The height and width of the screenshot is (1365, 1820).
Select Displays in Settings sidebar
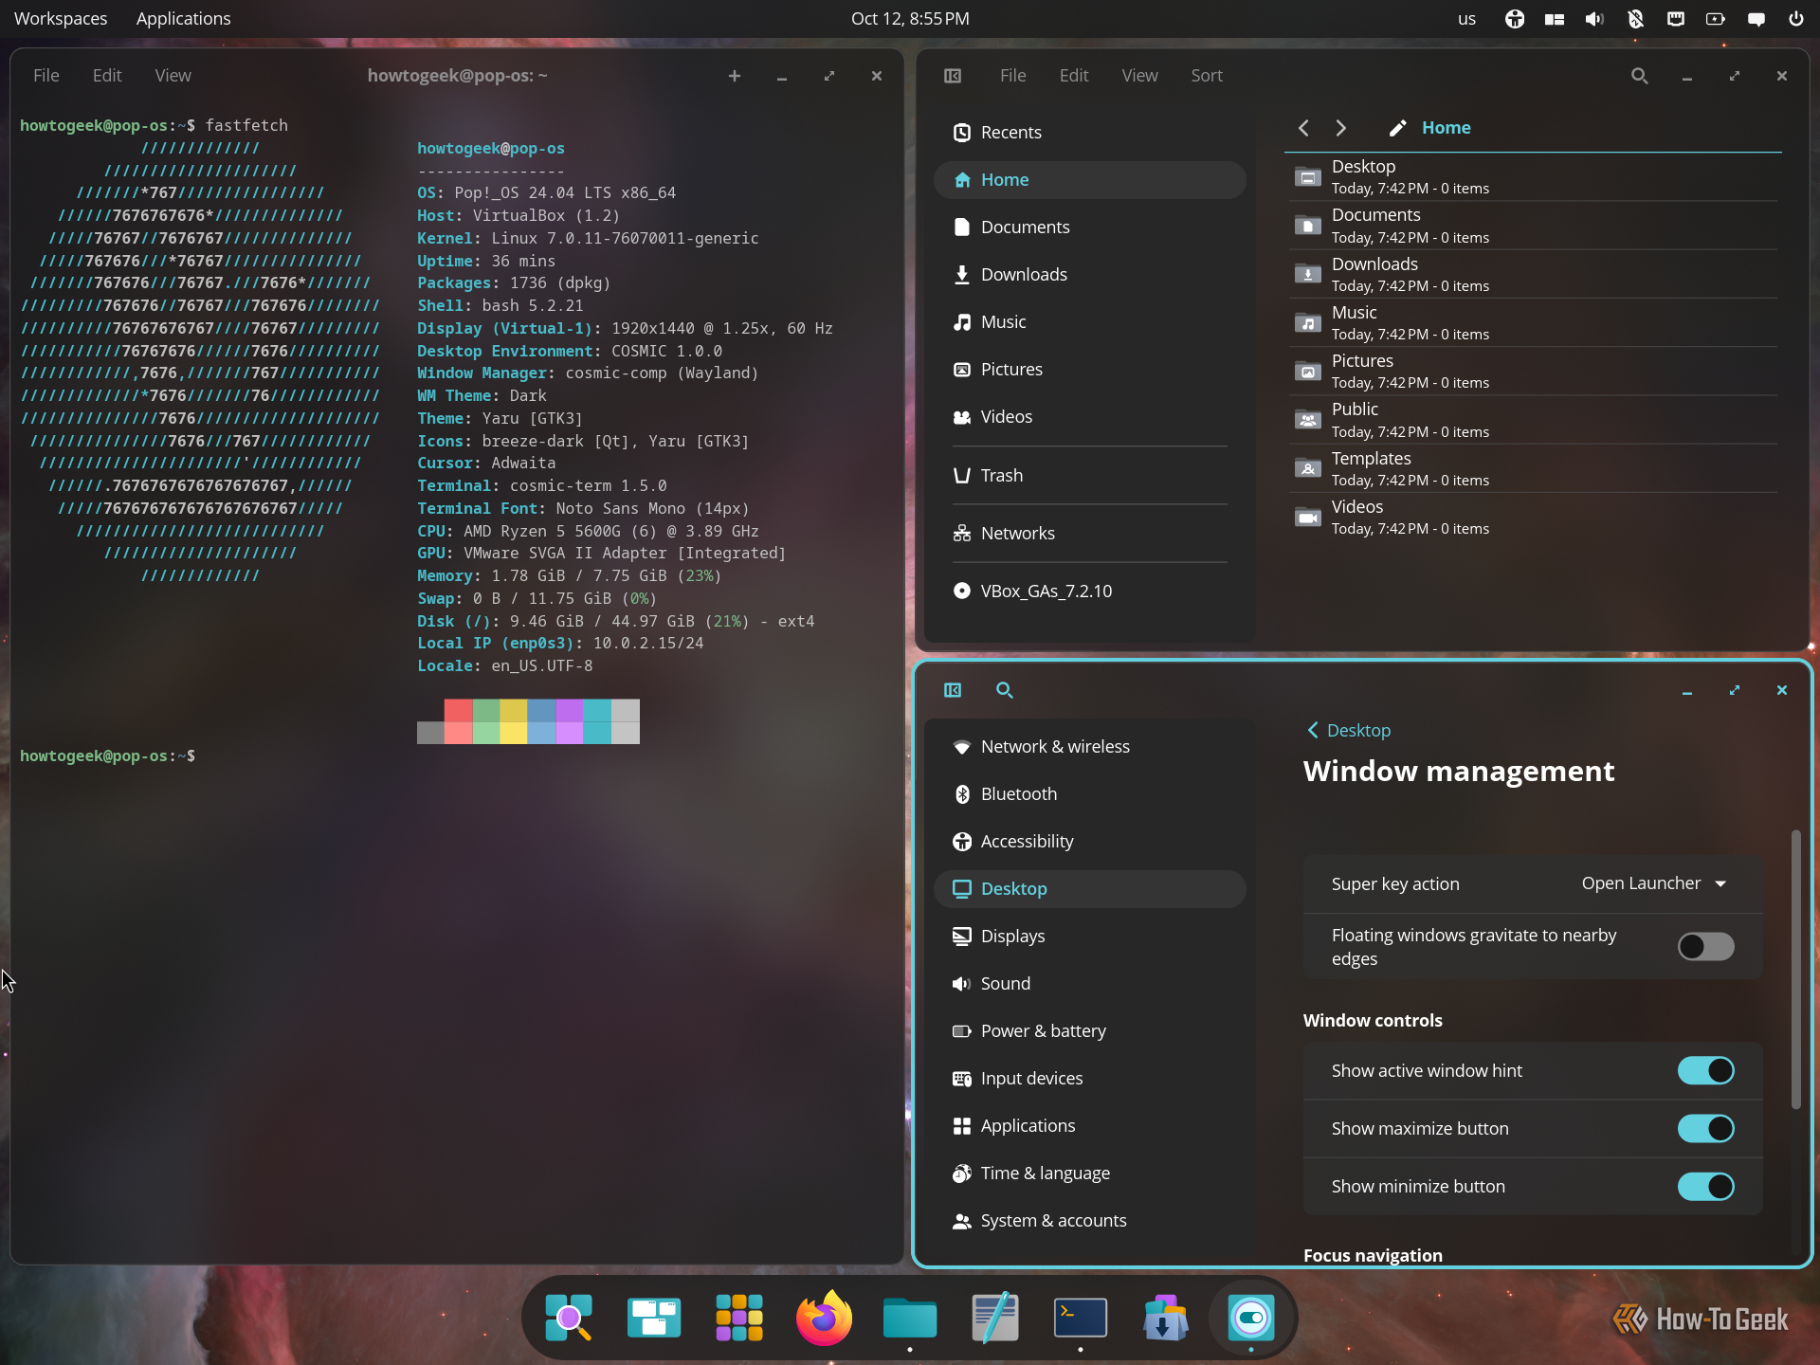tap(1090, 937)
